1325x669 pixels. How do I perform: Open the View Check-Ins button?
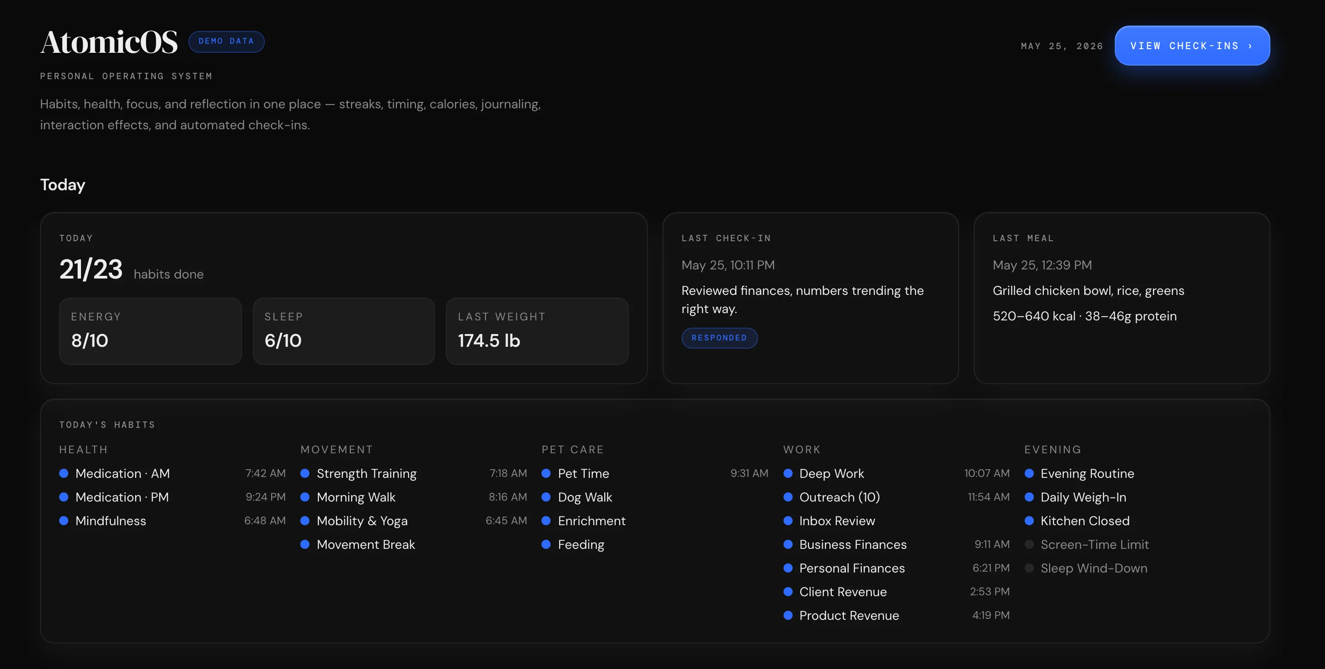[1192, 46]
